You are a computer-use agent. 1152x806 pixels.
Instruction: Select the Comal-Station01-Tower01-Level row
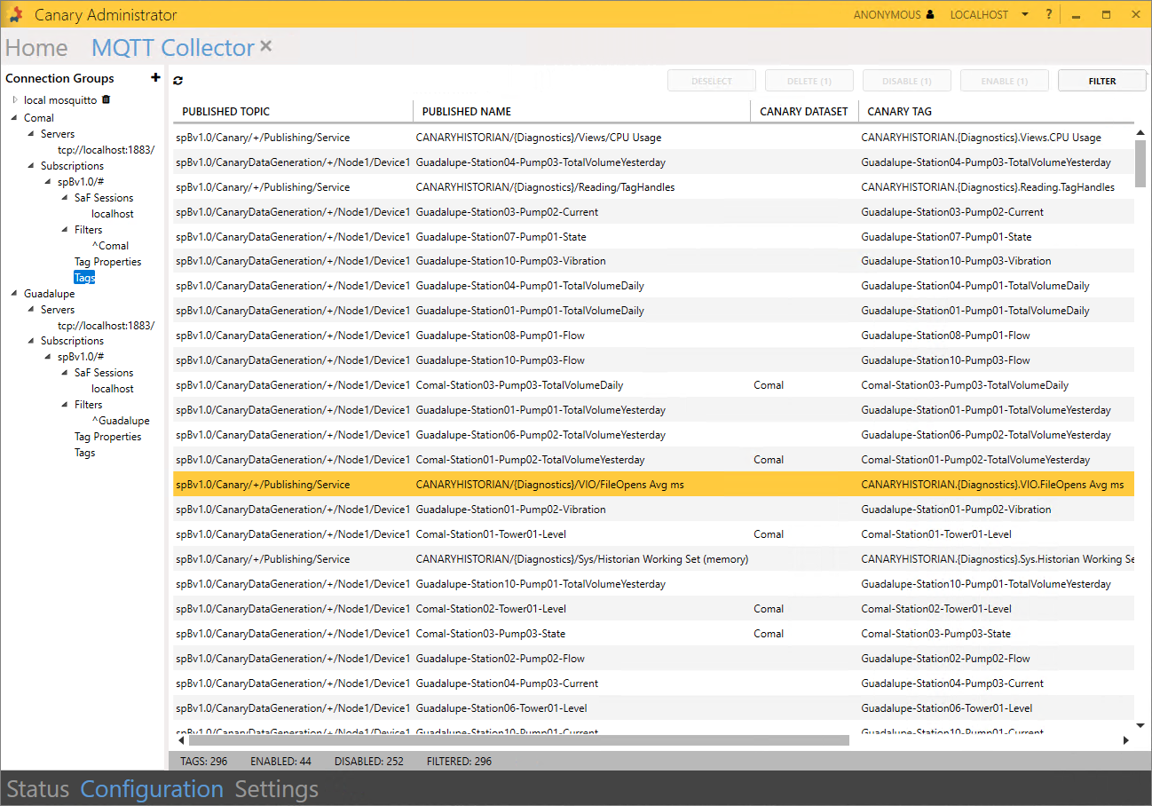coord(491,534)
